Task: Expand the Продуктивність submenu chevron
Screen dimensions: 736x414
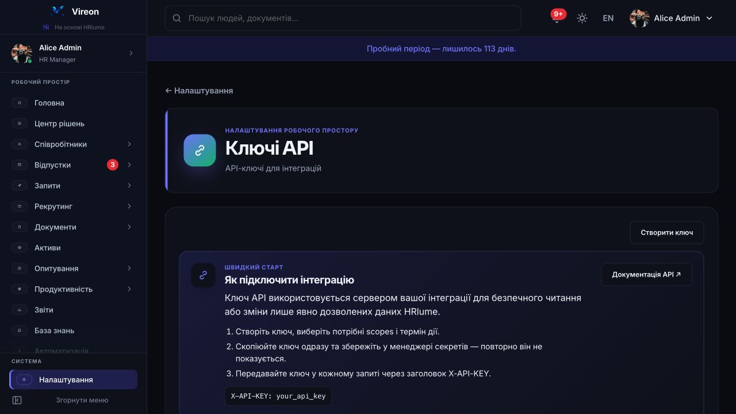Action: (129, 289)
